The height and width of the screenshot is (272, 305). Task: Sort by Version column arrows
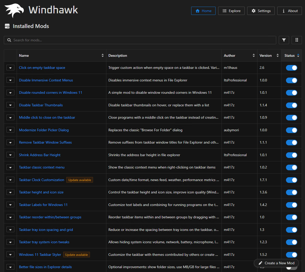click(x=278, y=55)
